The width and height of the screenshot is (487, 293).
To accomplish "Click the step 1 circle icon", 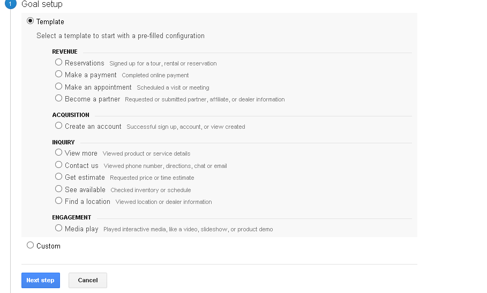I will pos(13,4).
